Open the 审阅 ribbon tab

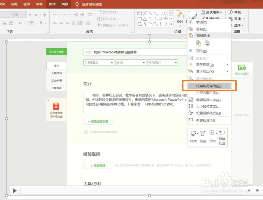(x=14, y=4)
